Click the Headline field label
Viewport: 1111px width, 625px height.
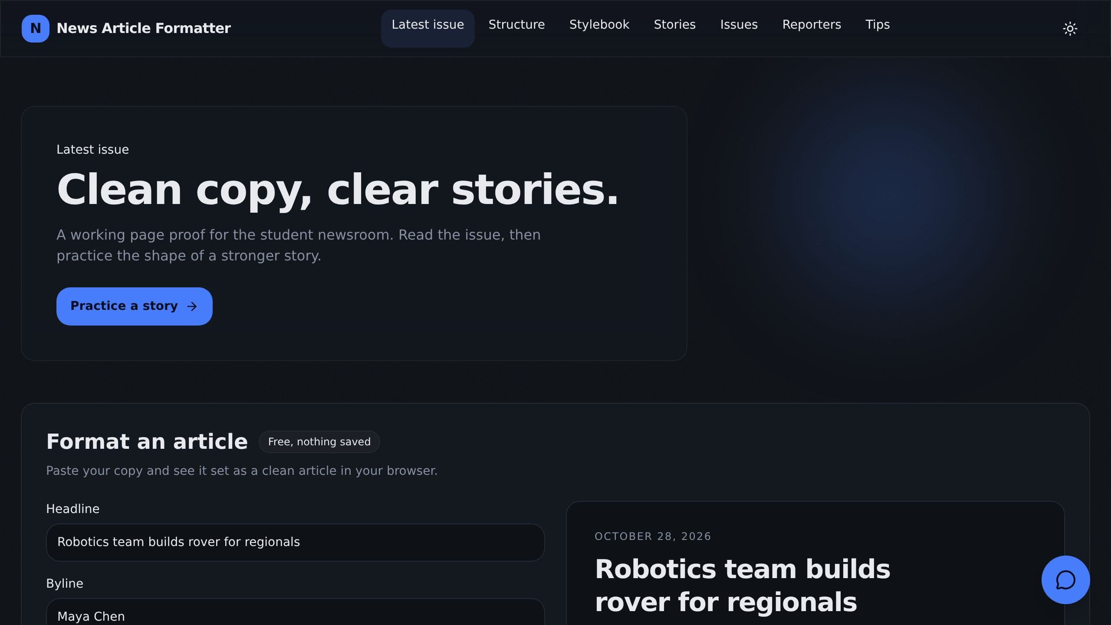72,509
